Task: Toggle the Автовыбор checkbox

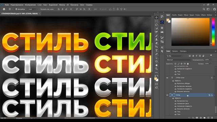Action: click(x=16, y=9)
